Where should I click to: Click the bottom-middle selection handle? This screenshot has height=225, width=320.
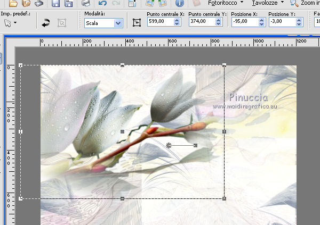[122, 198]
